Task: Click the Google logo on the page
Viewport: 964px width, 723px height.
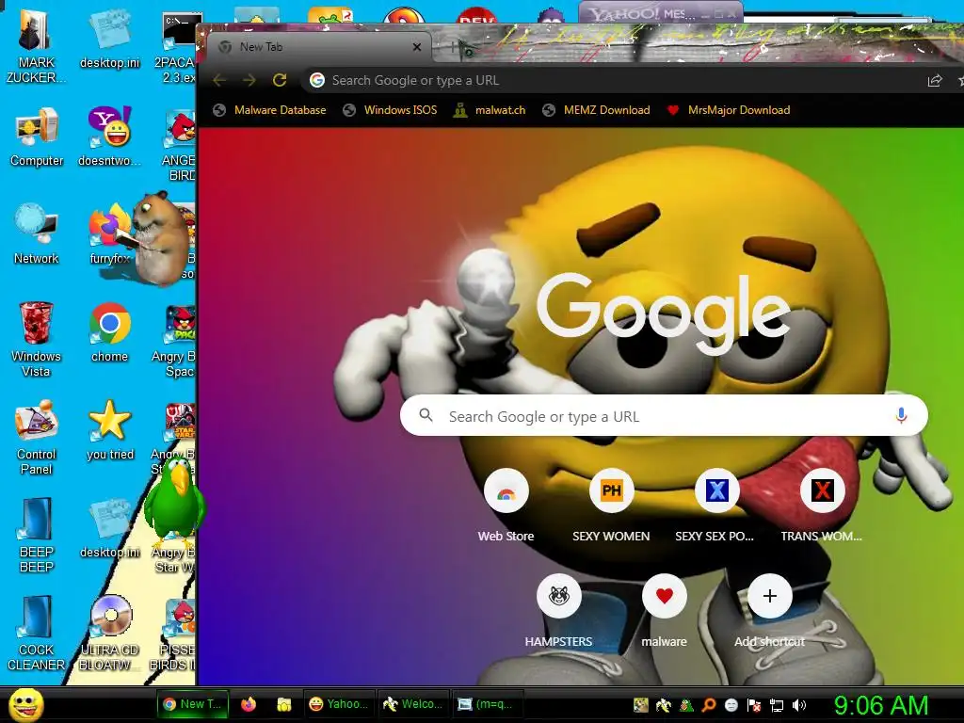Action: click(x=664, y=313)
